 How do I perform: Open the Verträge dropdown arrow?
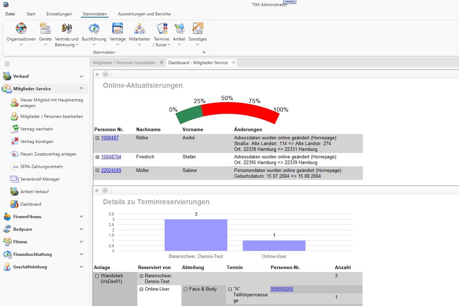coord(117,44)
